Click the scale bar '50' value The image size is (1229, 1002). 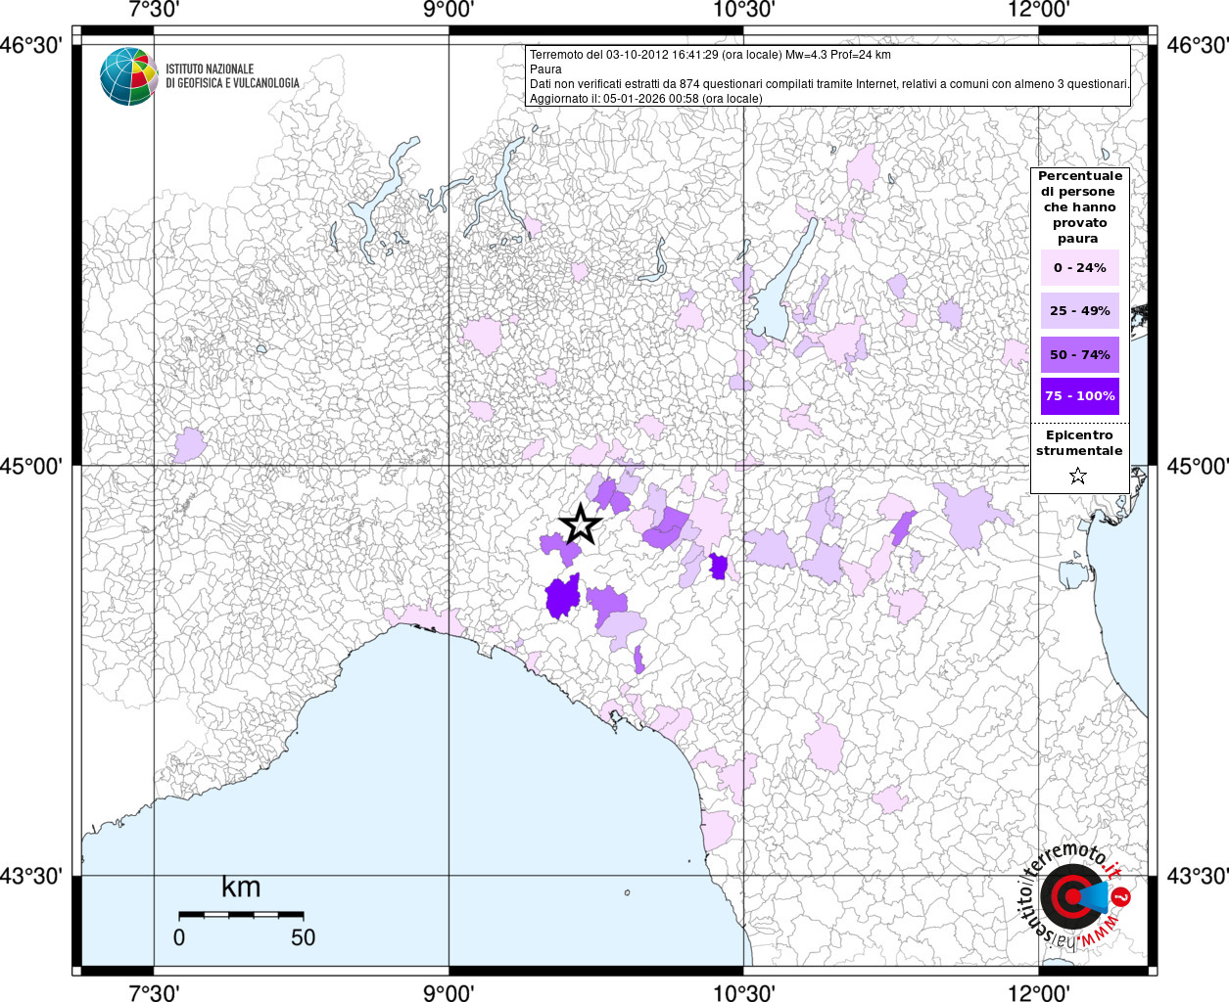tap(303, 937)
